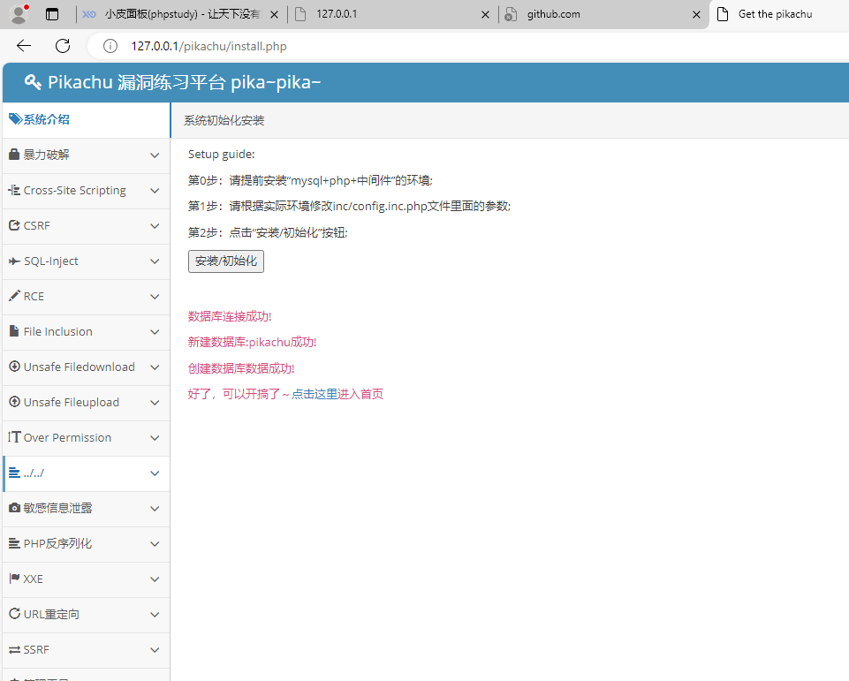Reload the page with the refresh icon
Screen dimensions: 849x681
[x=63, y=46]
